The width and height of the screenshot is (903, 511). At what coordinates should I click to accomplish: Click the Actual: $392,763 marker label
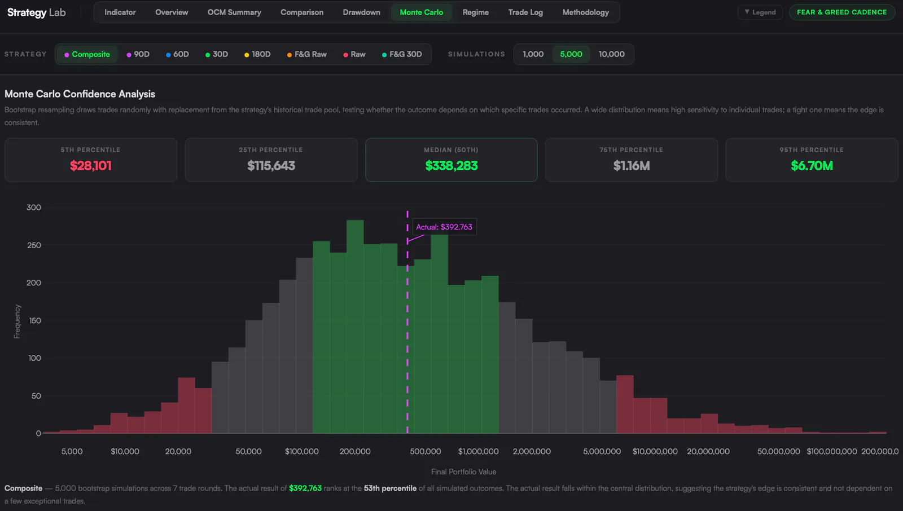pos(444,227)
